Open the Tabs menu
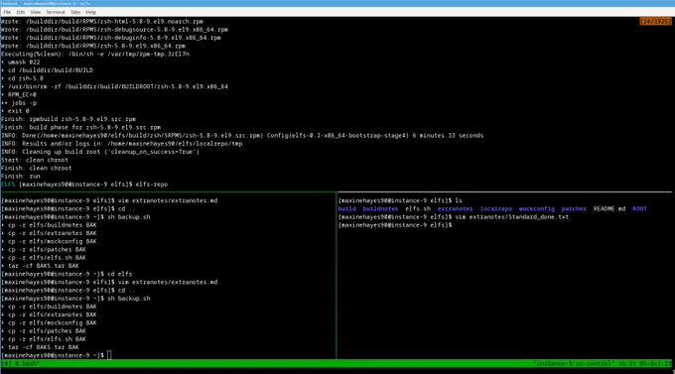The width and height of the screenshot is (675, 374). click(x=75, y=12)
